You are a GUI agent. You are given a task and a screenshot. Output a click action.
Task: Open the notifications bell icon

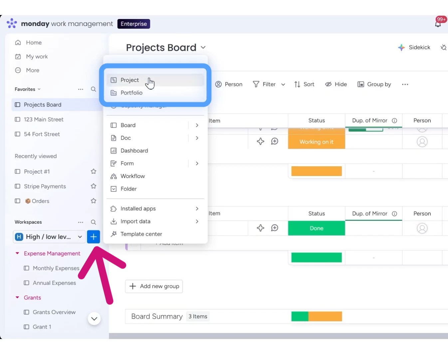click(438, 24)
